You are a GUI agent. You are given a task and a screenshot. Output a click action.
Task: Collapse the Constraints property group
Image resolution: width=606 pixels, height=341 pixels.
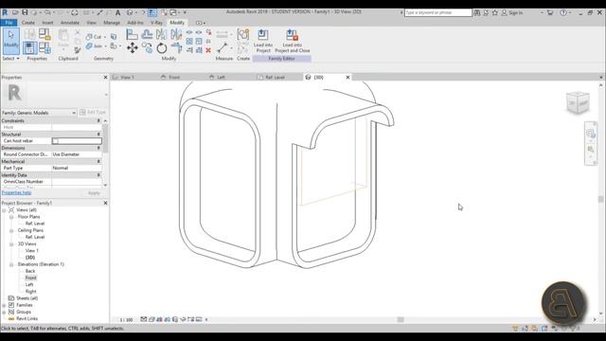point(98,121)
